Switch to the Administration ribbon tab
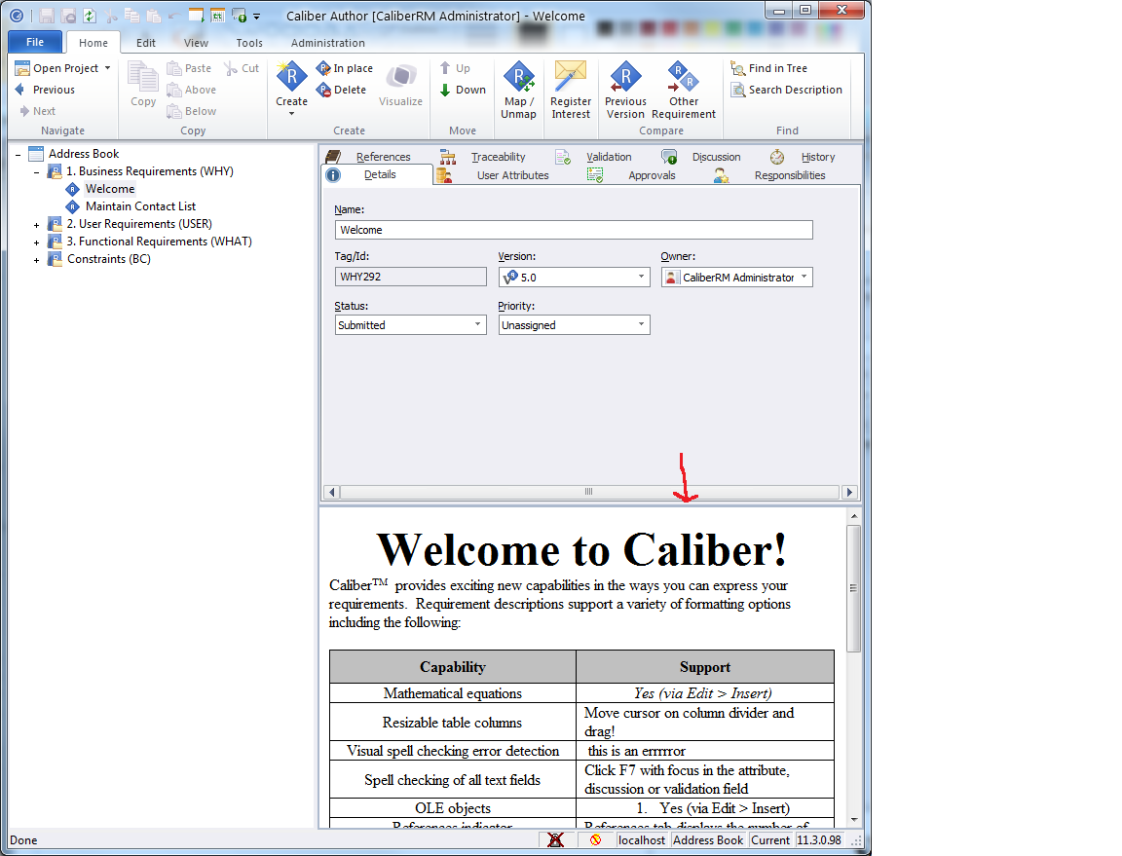 pos(327,43)
